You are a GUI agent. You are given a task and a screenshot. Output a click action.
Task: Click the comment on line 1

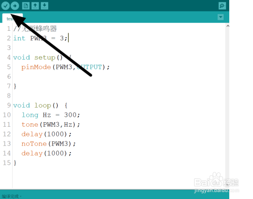tap(35, 29)
